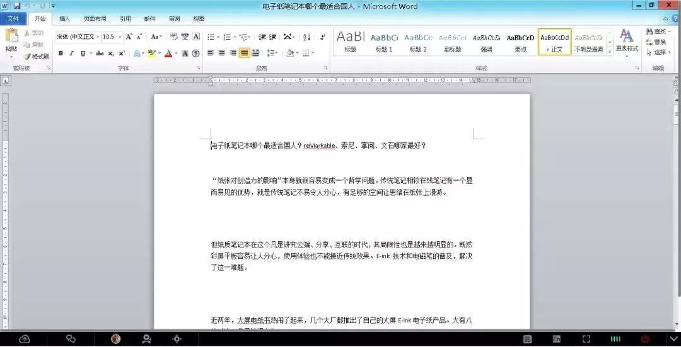Switch to the 视图 (View) tab
The image size is (681, 347).
tap(199, 19)
